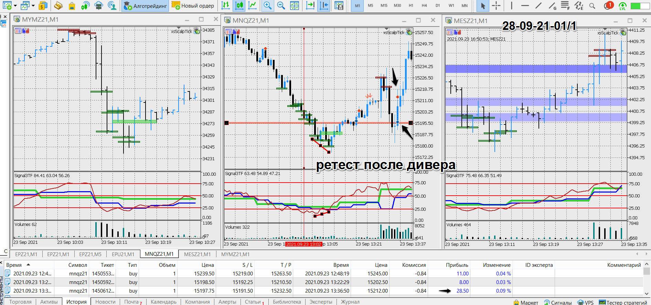Switch chart to Line Chart mode
This screenshot has width=651, height=305.
253,6
